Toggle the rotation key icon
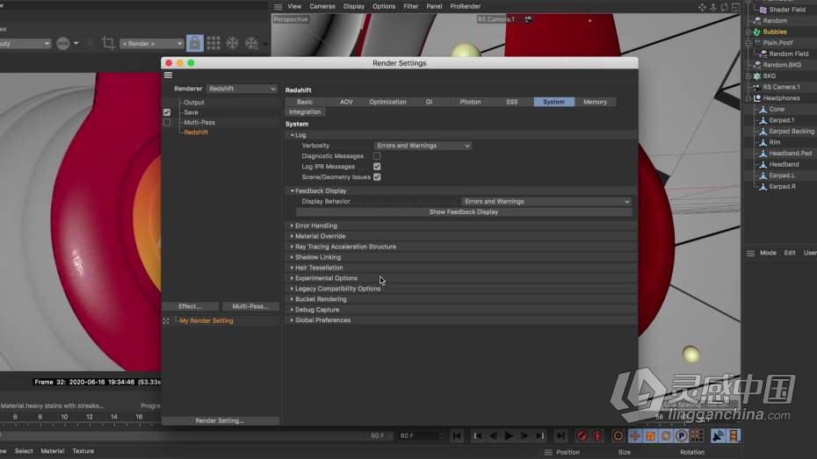 (x=666, y=435)
